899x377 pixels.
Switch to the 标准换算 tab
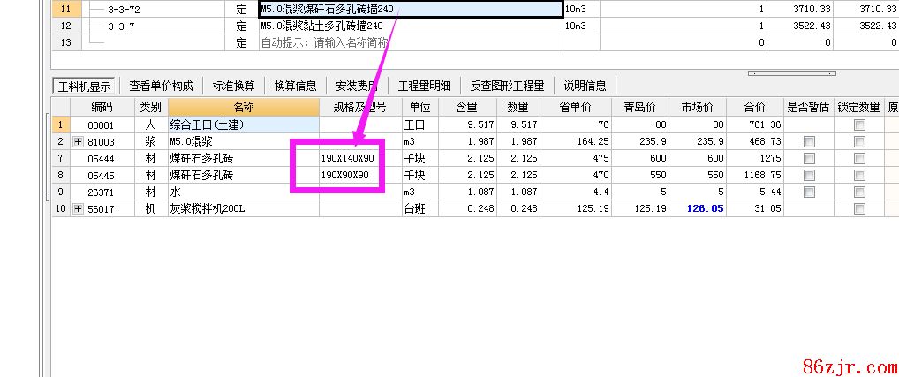pos(234,86)
